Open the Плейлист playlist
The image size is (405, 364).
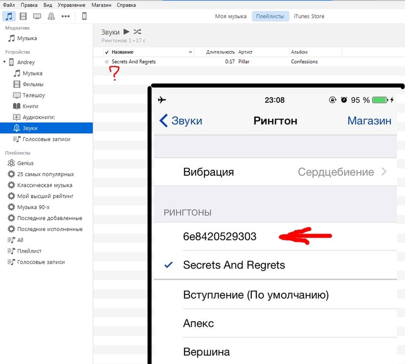(29, 251)
